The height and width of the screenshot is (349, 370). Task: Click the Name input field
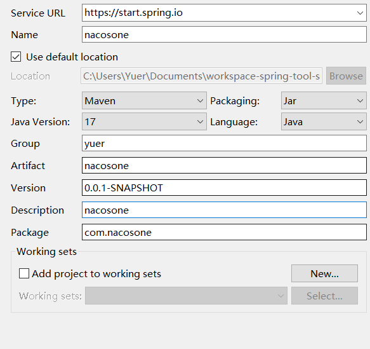pyautogui.click(x=224, y=34)
